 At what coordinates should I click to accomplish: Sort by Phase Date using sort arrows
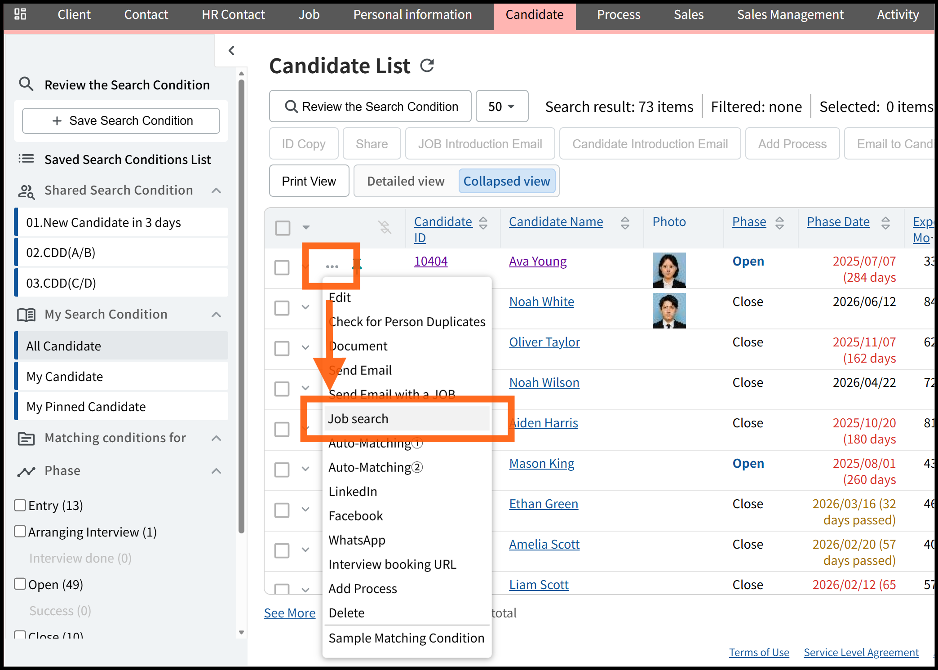tap(885, 223)
